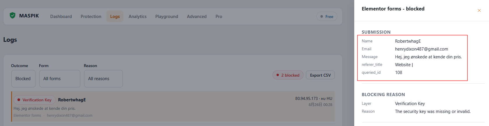Expand the All forms dropdown
489x126 pixels.
60,79
